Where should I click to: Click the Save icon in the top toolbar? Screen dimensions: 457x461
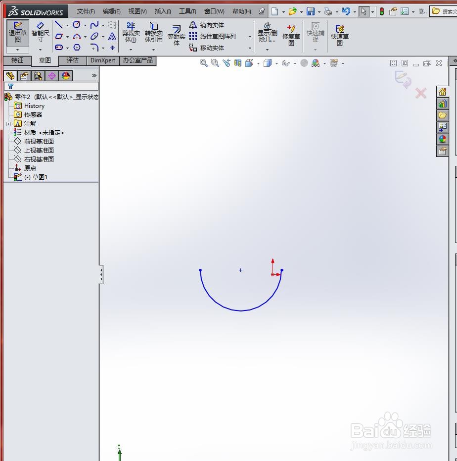pos(311,11)
